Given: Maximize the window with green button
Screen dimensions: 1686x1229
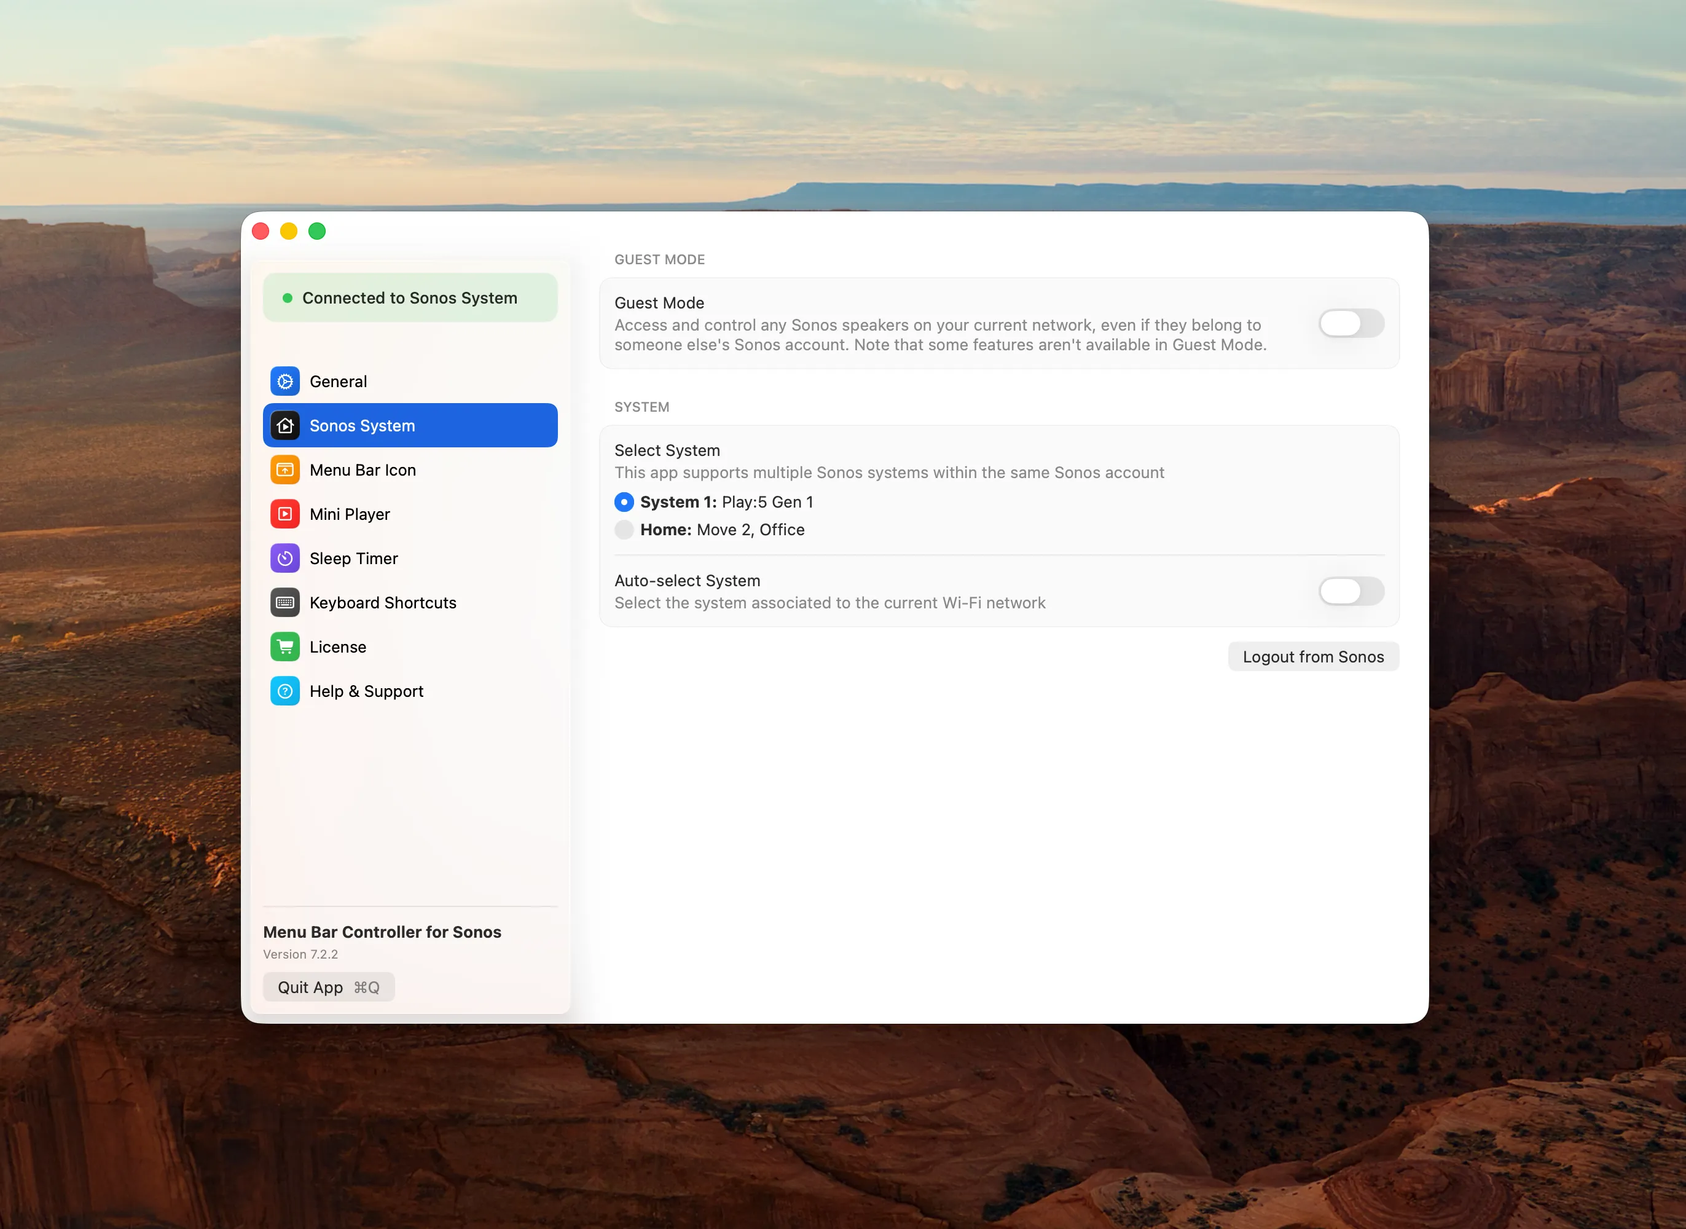Looking at the screenshot, I should click(x=317, y=232).
